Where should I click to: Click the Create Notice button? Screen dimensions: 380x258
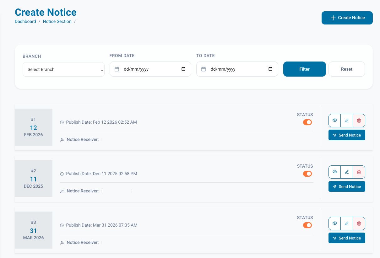347,18
